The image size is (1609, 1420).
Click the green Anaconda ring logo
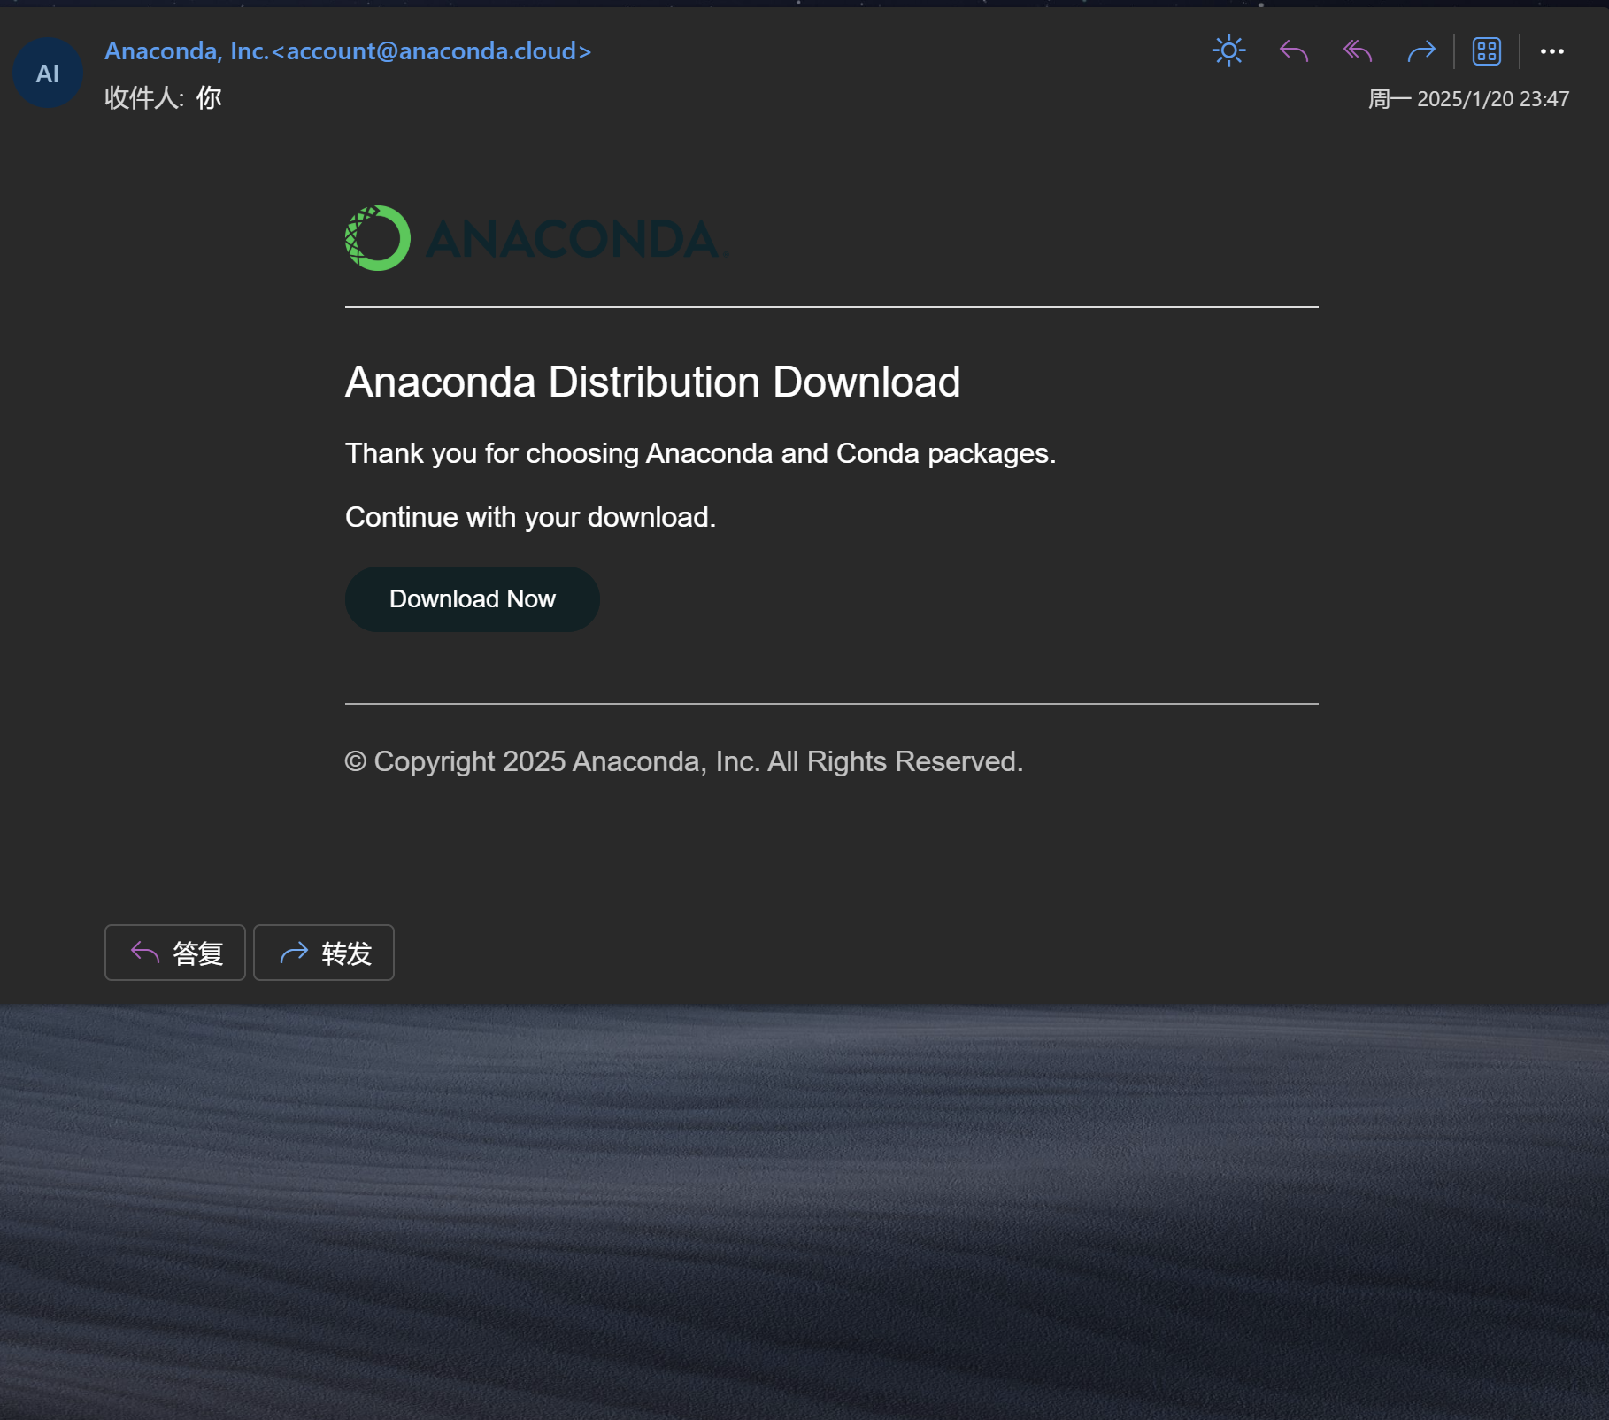(378, 238)
